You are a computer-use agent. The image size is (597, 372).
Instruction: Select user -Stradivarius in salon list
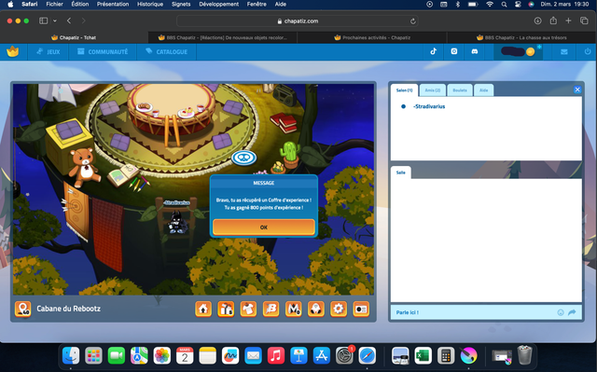429,106
